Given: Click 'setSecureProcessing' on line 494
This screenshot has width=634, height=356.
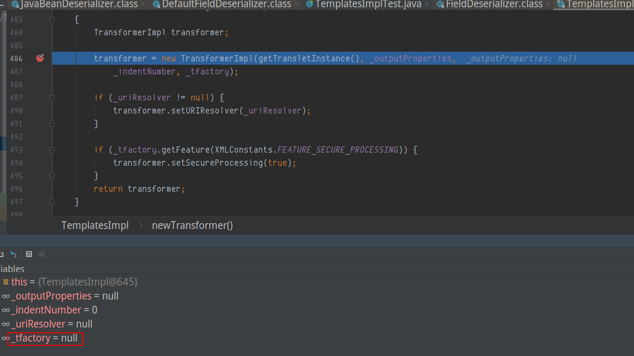Looking at the screenshot, I should [217, 163].
